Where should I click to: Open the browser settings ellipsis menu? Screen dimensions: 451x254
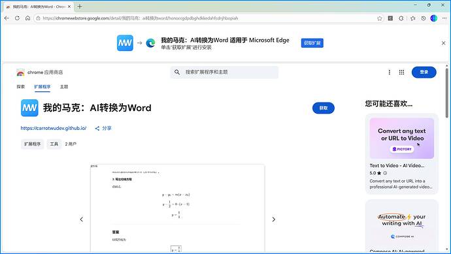coord(444,18)
